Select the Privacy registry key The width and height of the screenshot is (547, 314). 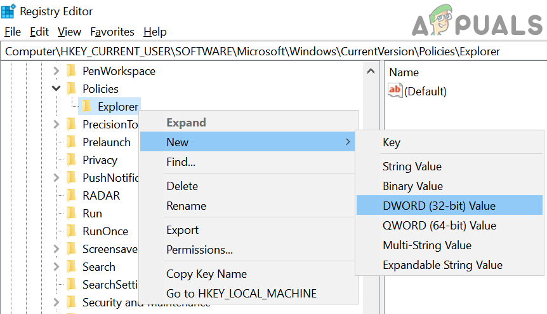pos(100,160)
